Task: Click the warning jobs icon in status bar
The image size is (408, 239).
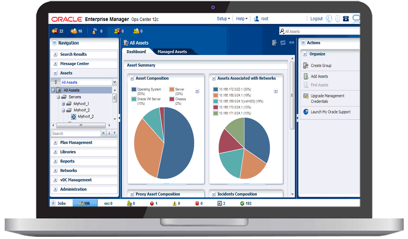Action: tap(174, 203)
